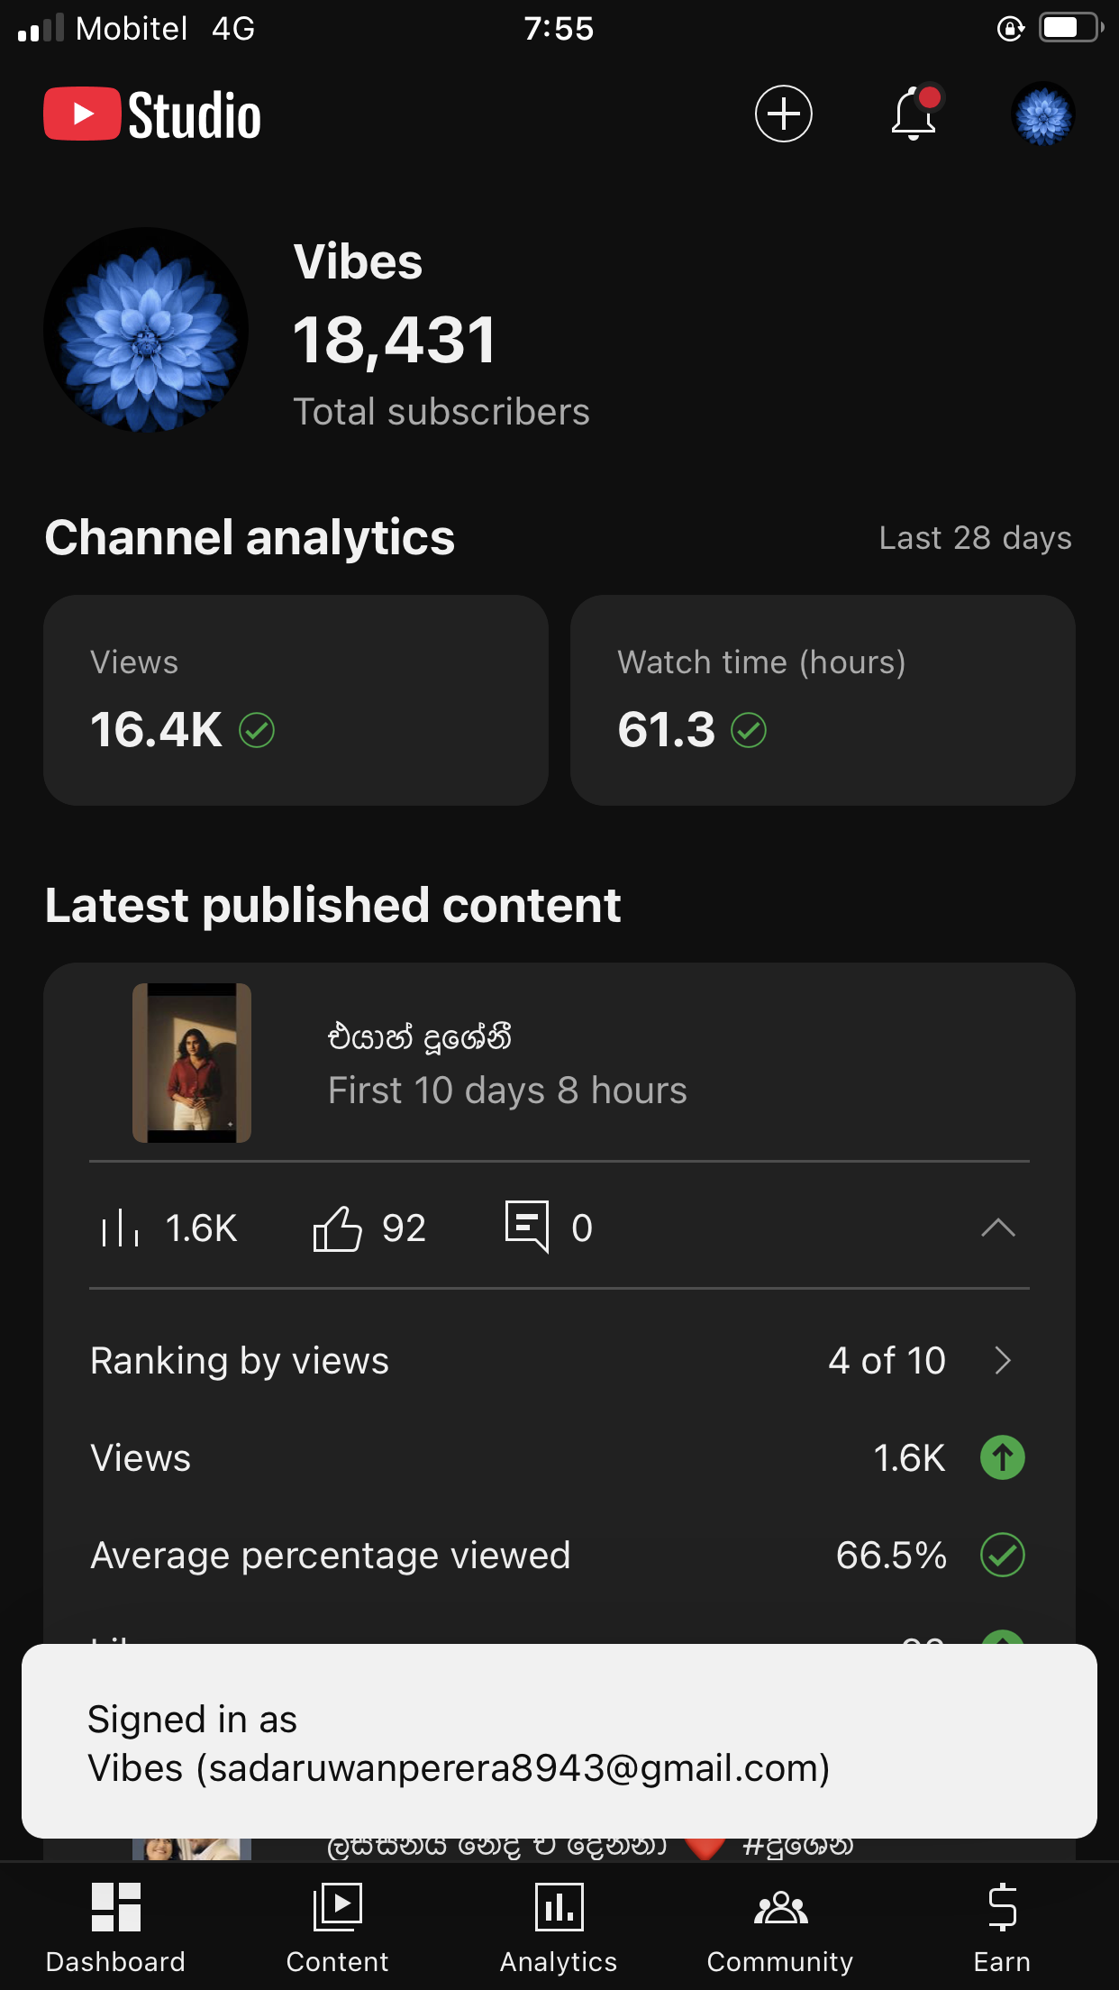Open the Watch time (hours) card
Screen dimensions: 1119x1990
point(823,699)
